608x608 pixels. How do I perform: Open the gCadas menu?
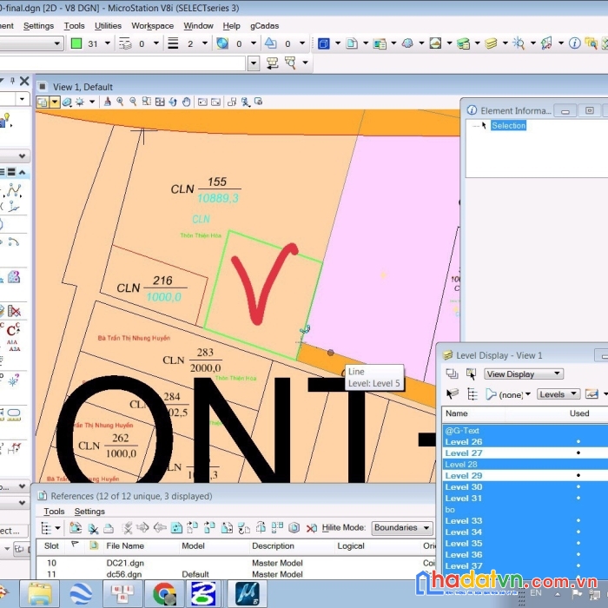coord(264,26)
